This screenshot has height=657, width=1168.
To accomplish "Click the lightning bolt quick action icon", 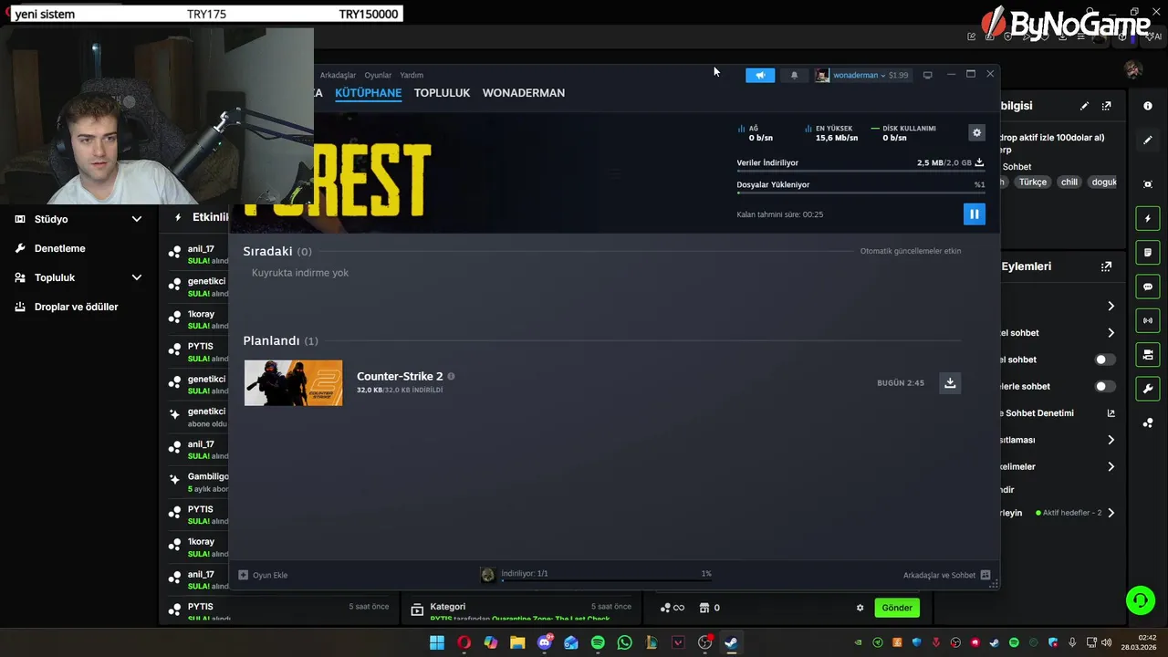I will [x=1148, y=219].
